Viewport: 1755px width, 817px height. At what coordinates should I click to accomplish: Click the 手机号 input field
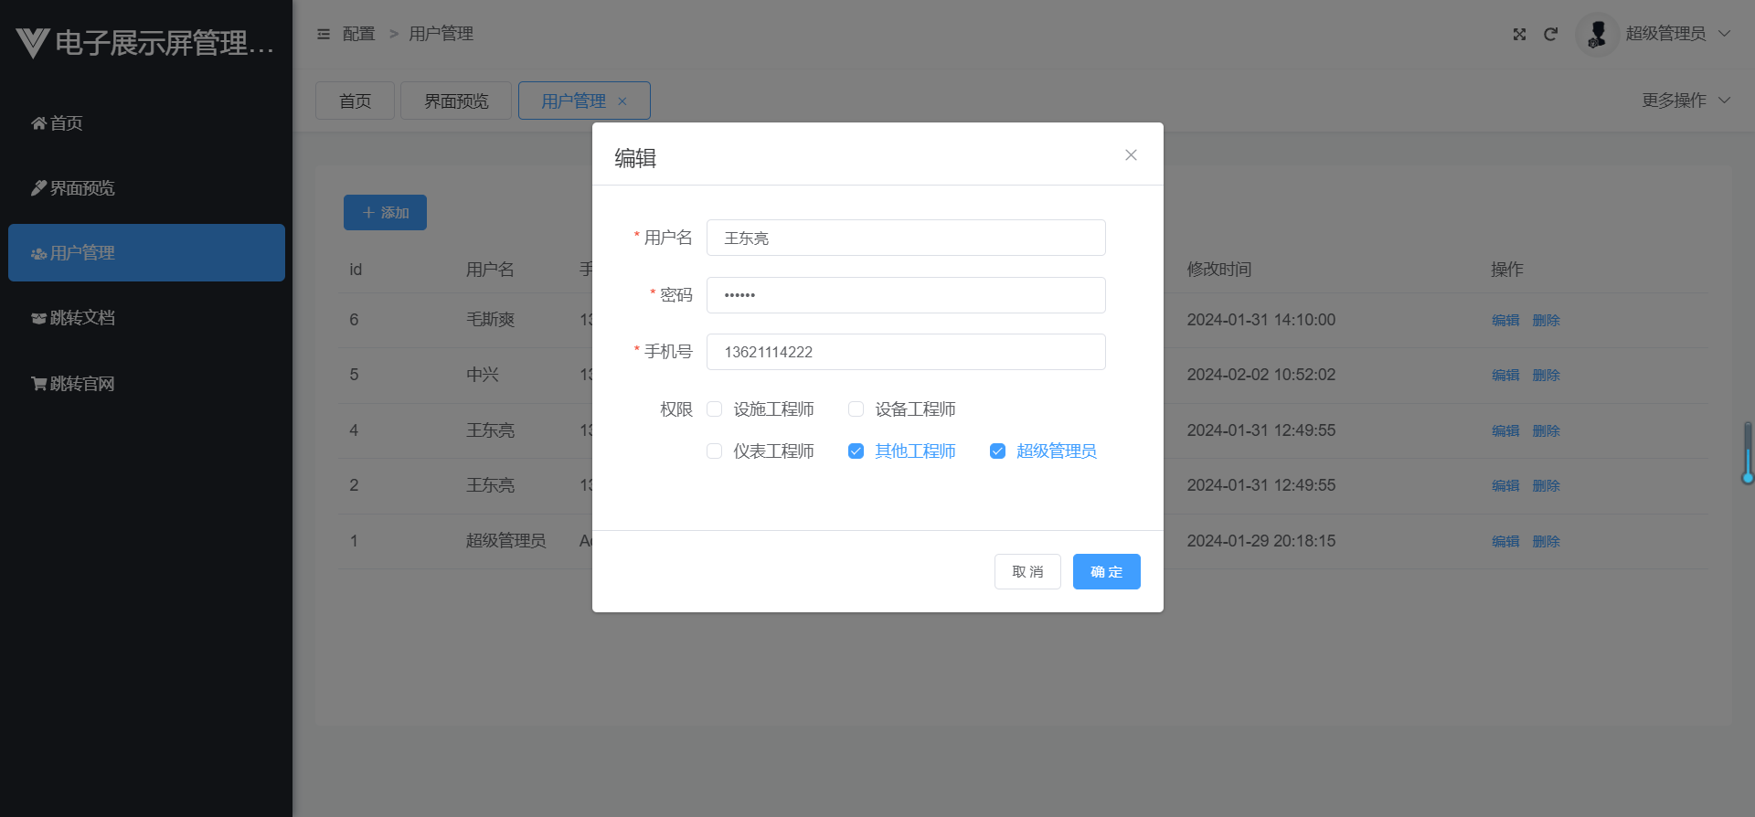905,352
